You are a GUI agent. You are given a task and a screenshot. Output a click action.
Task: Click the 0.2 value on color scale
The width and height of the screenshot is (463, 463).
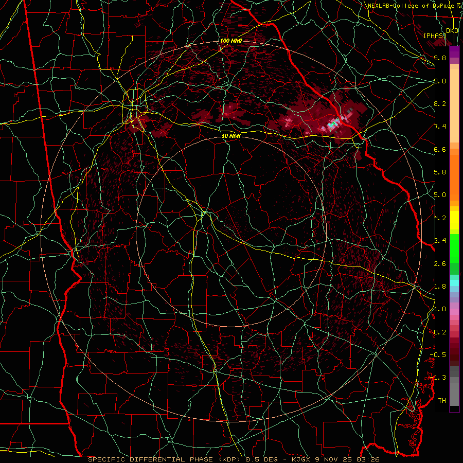440,332
